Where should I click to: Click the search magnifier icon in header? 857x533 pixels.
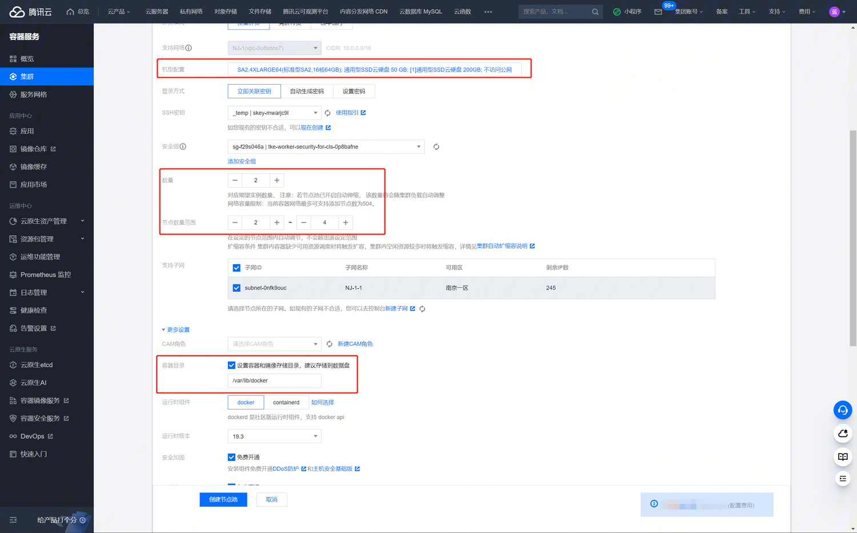coord(595,12)
